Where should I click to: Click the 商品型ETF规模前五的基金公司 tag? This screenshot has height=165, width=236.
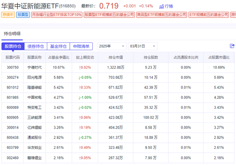coord(161,15)
